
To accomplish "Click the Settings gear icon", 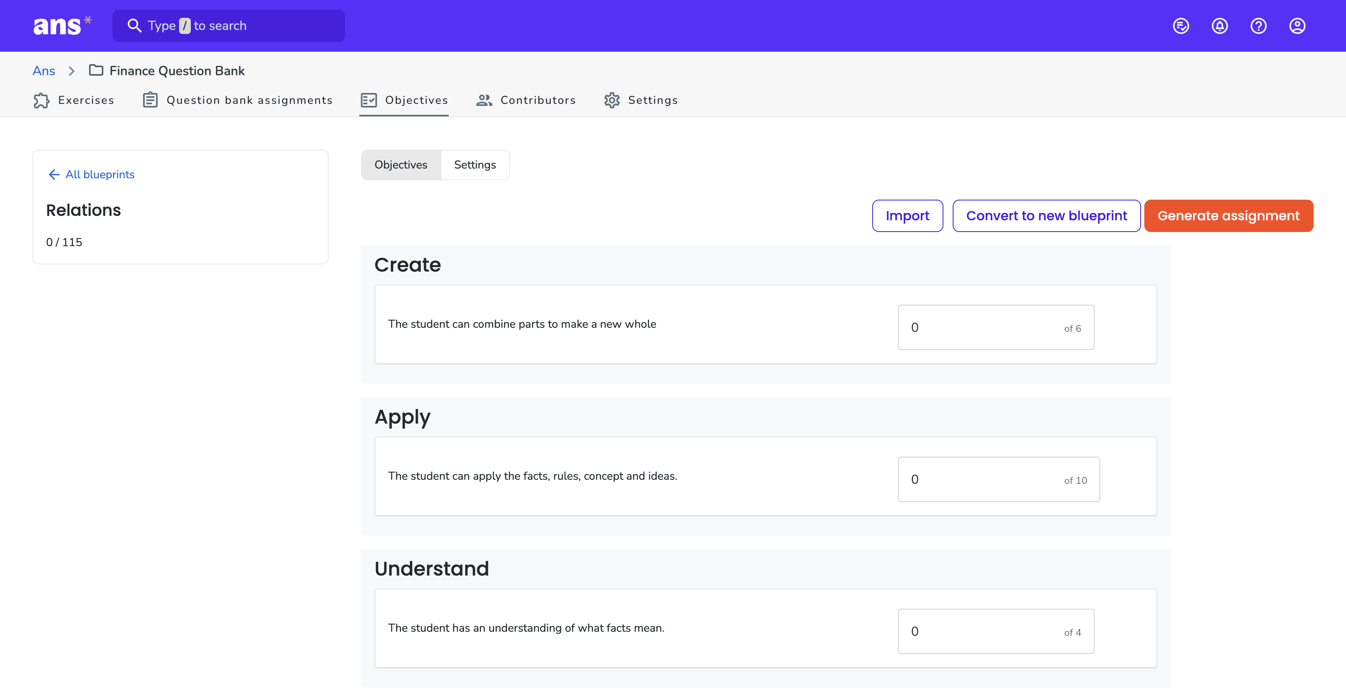I will [x=612, y=100].
